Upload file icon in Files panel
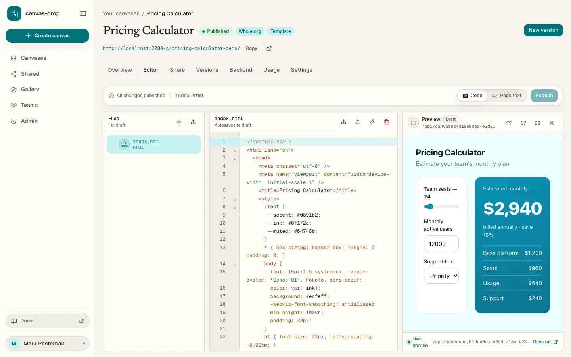571x357 pixels. point(193,122)
